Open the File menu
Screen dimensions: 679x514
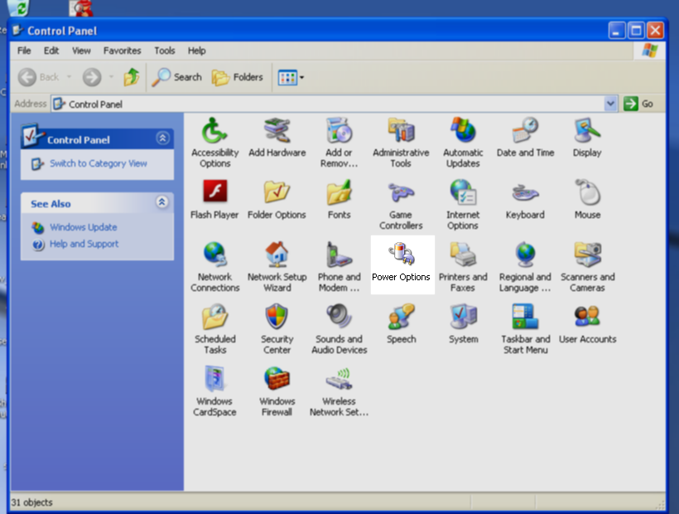tap(24, 51)
